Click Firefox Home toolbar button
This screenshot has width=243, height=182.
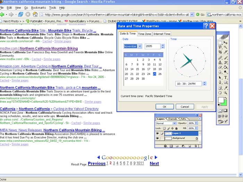click(x=35, y=15)
